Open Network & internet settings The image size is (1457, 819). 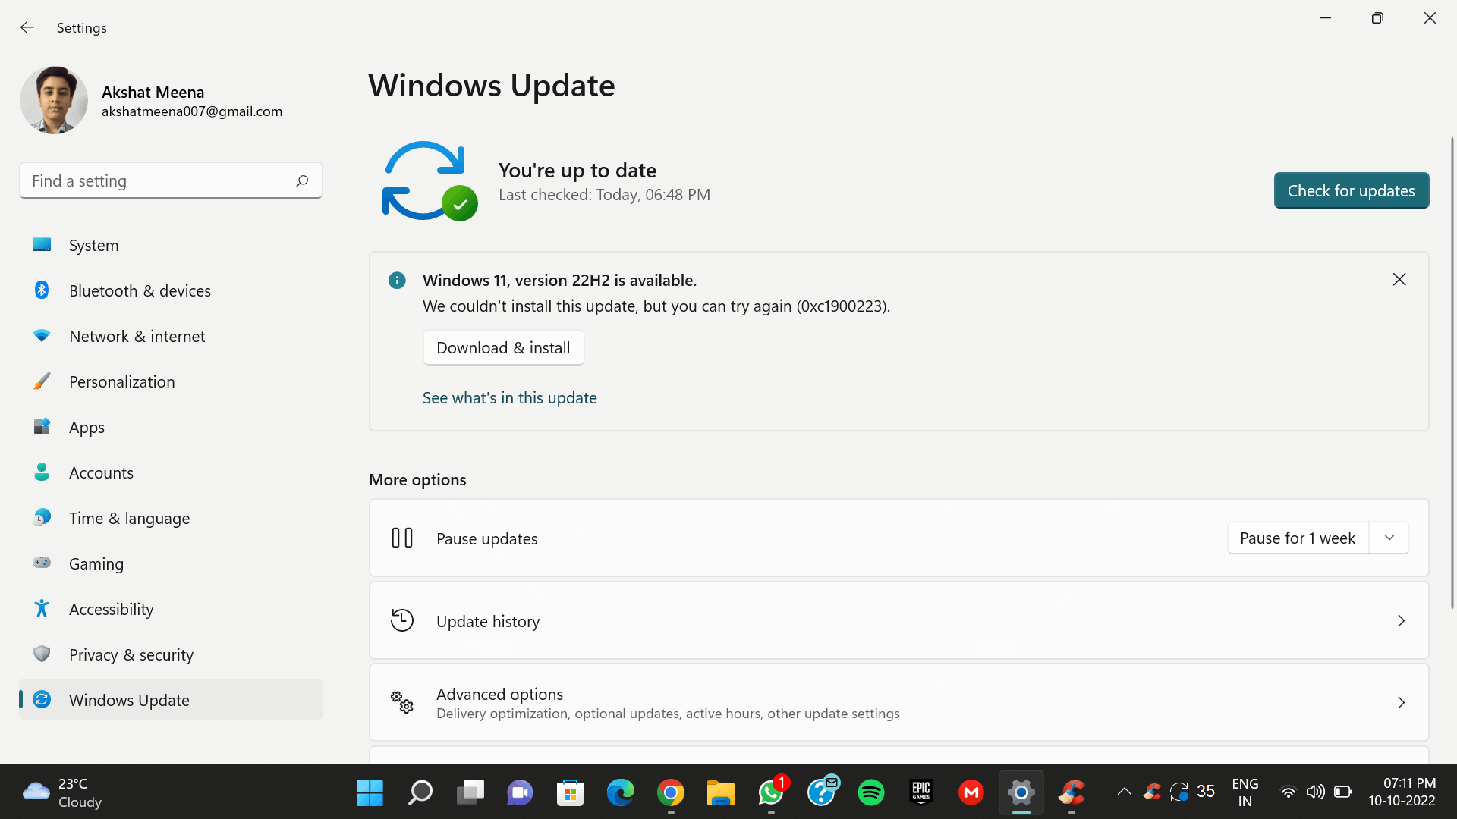pos(172,336)
